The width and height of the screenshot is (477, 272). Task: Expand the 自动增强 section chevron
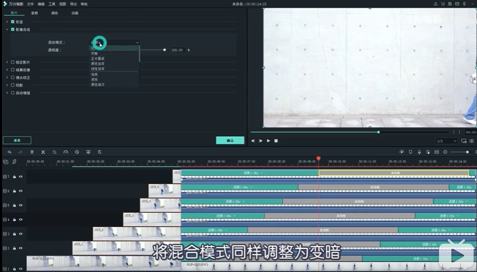point(7,93)
